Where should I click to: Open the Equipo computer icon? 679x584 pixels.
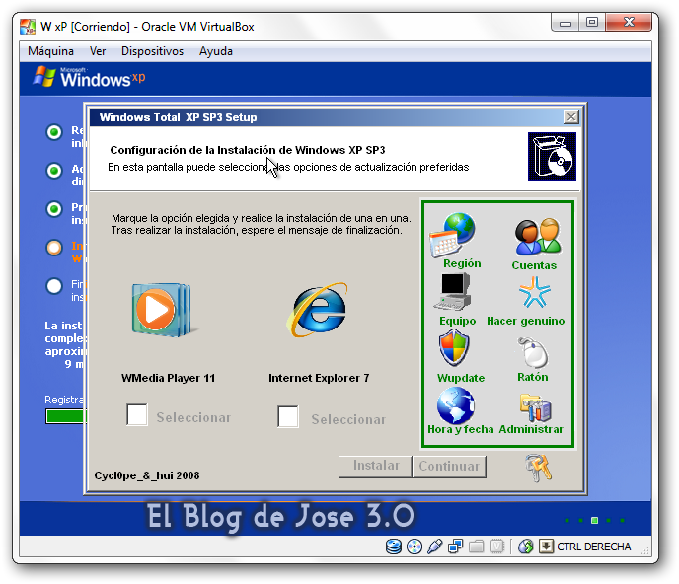click(x=453, y=292)
